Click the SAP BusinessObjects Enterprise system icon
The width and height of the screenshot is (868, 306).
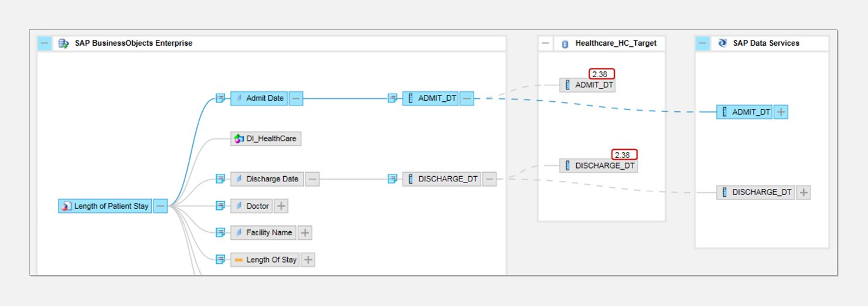(x=63, y=43)
